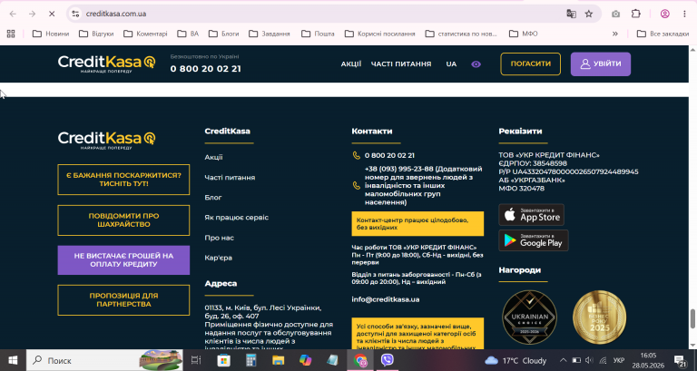
Task: Click НЕ ВИСТАЧАЄ ГРОШЕЙ НА ОПЛАТУ КРЕДИТУ
Action: coord(123,260)
